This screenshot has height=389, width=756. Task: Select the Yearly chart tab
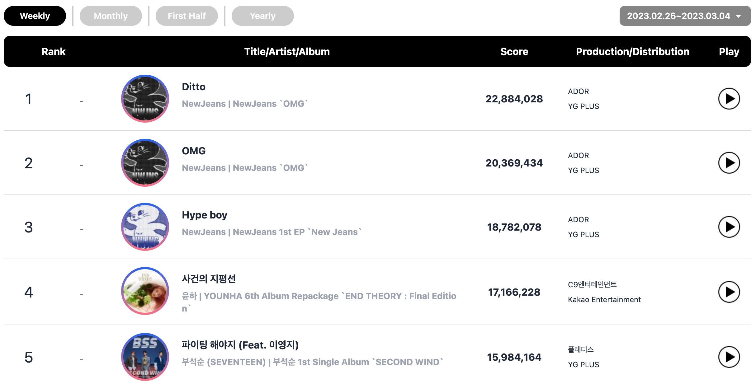point(263,16)
